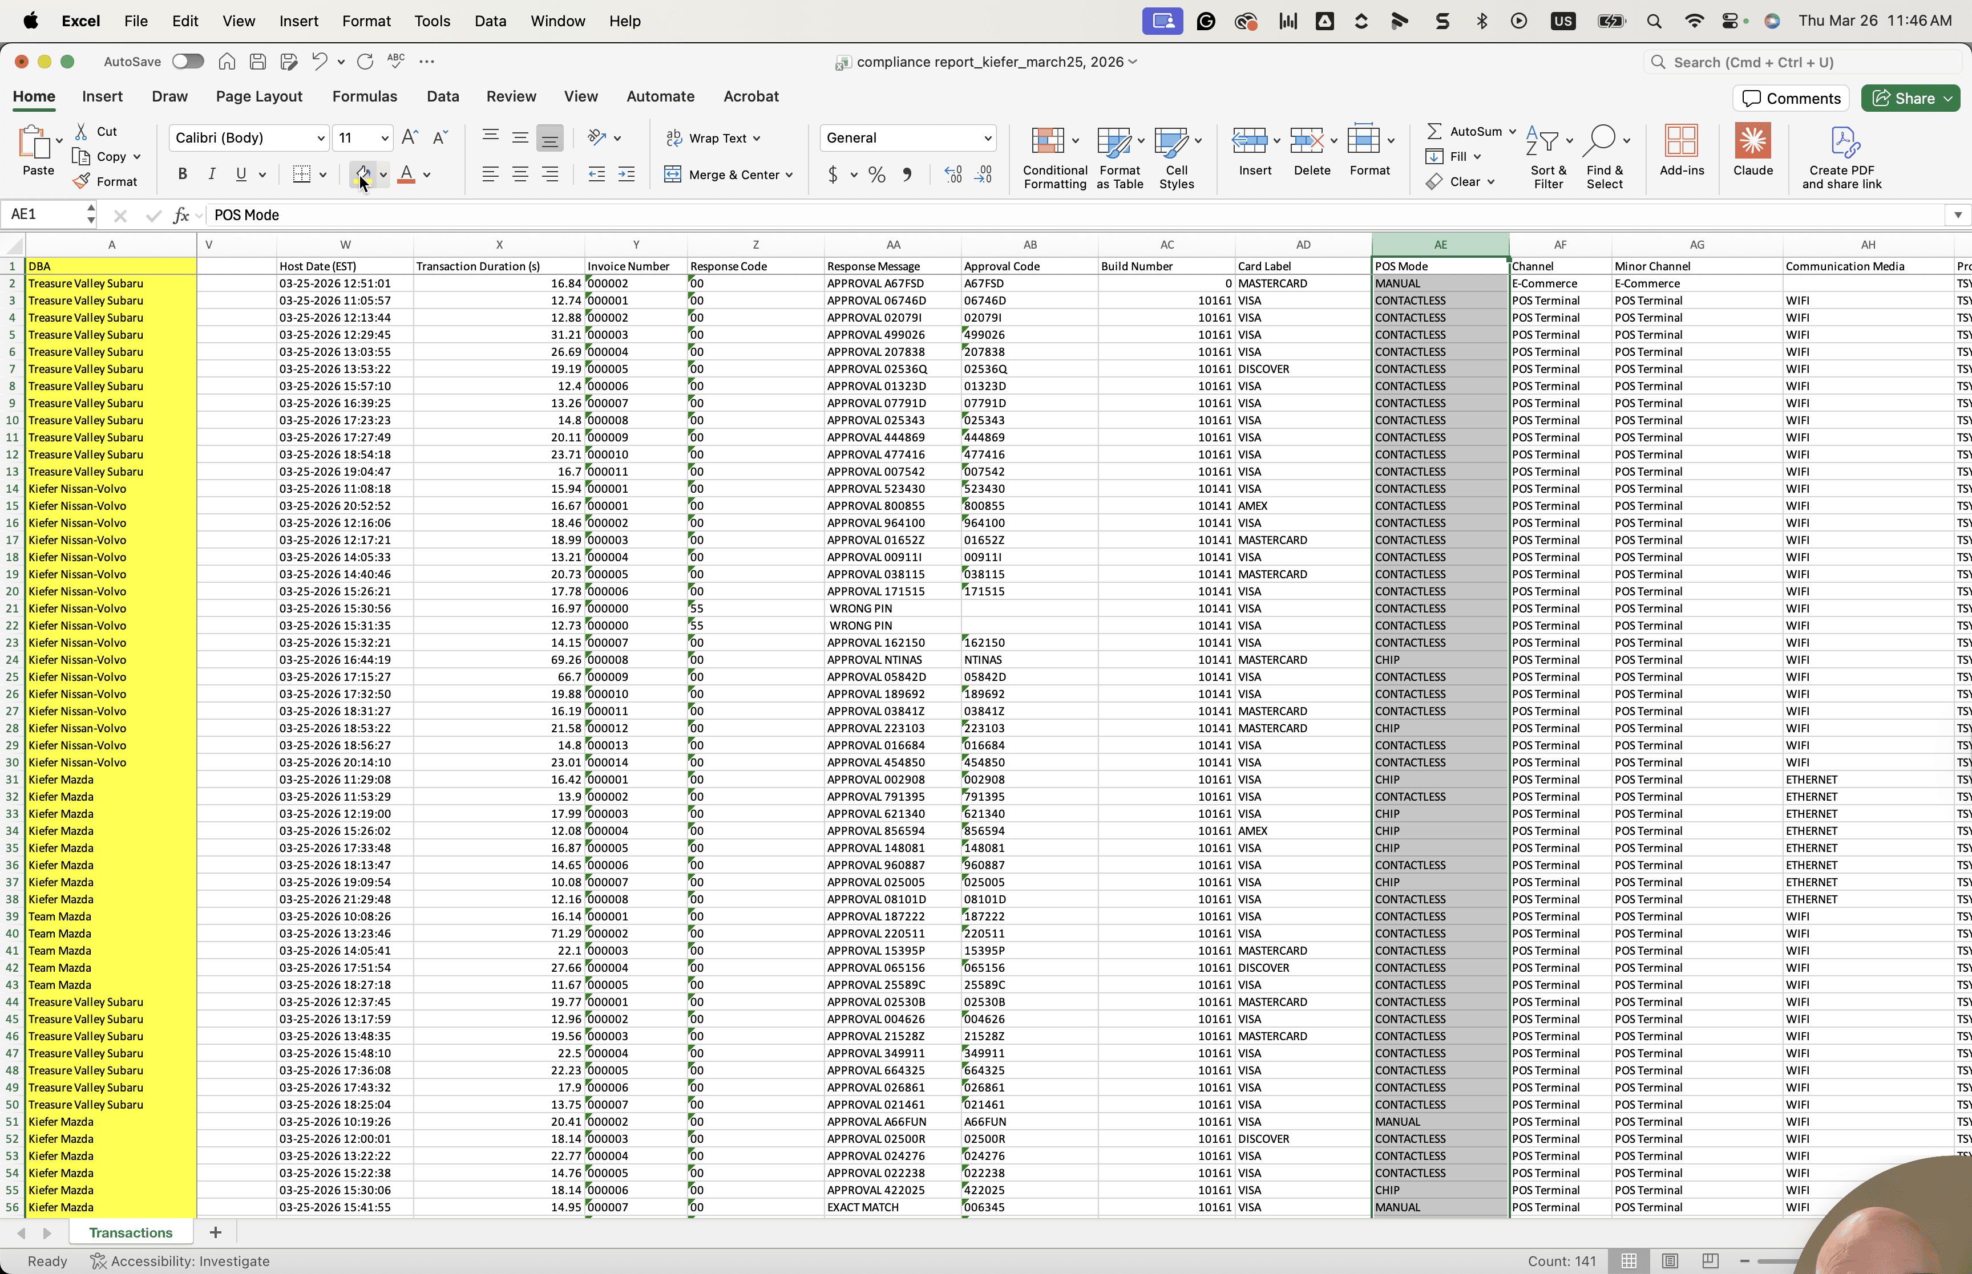Viewport: 1972px width, 1274px height.
Task: Click the Increase Font Size icon
Action: [410, 137]
